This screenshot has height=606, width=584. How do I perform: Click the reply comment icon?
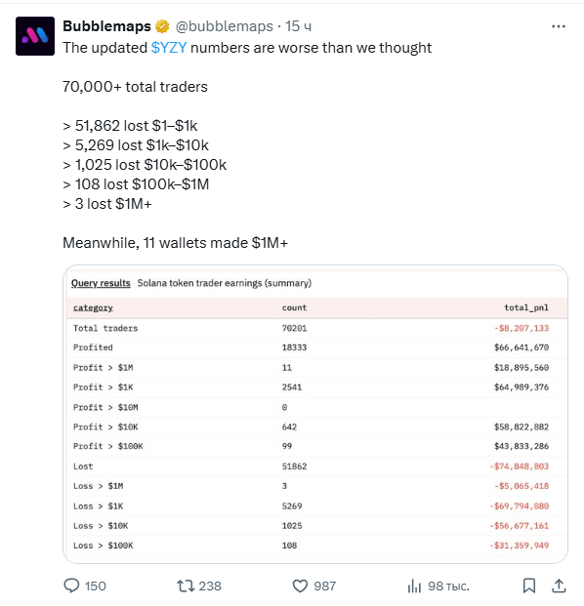coord(71,586)
